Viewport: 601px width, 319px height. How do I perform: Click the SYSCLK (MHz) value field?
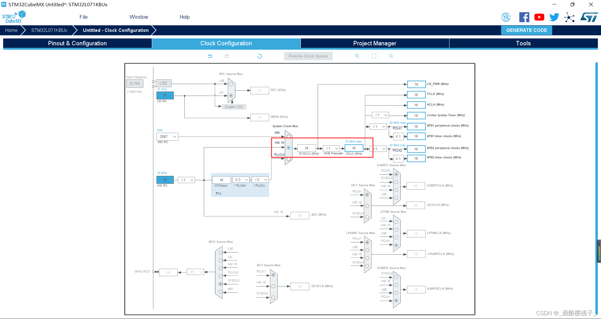pyautogui.click(x=307, y=148)
